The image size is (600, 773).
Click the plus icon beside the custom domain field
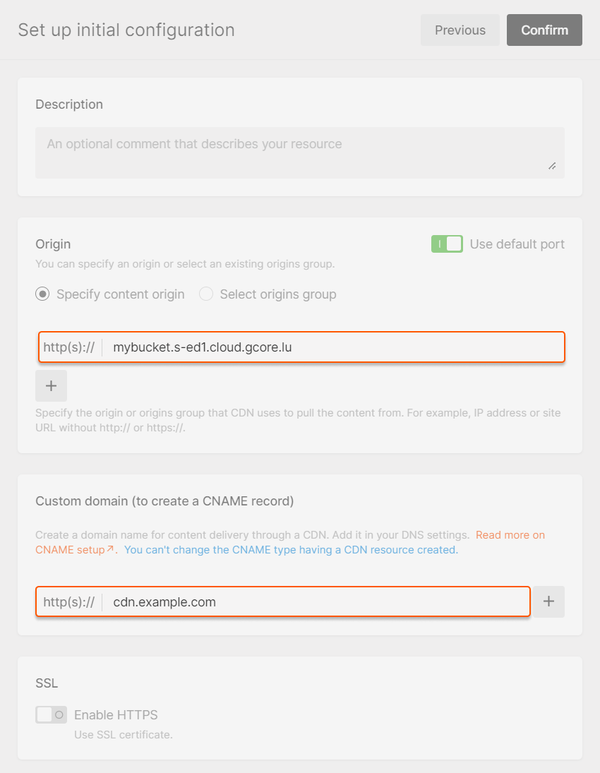point(548,601)
